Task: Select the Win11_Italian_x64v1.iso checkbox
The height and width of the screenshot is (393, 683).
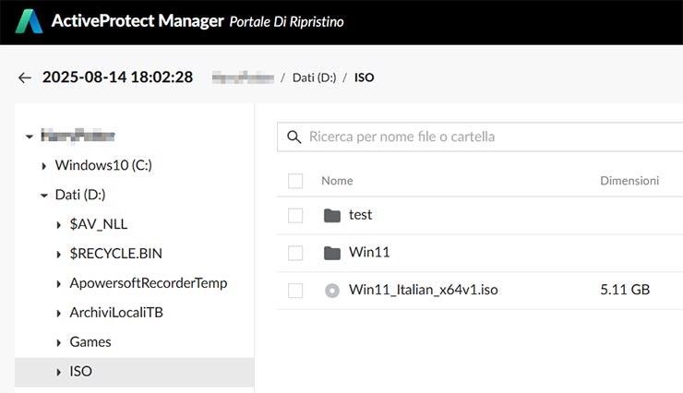Action: tap(295, 291)
